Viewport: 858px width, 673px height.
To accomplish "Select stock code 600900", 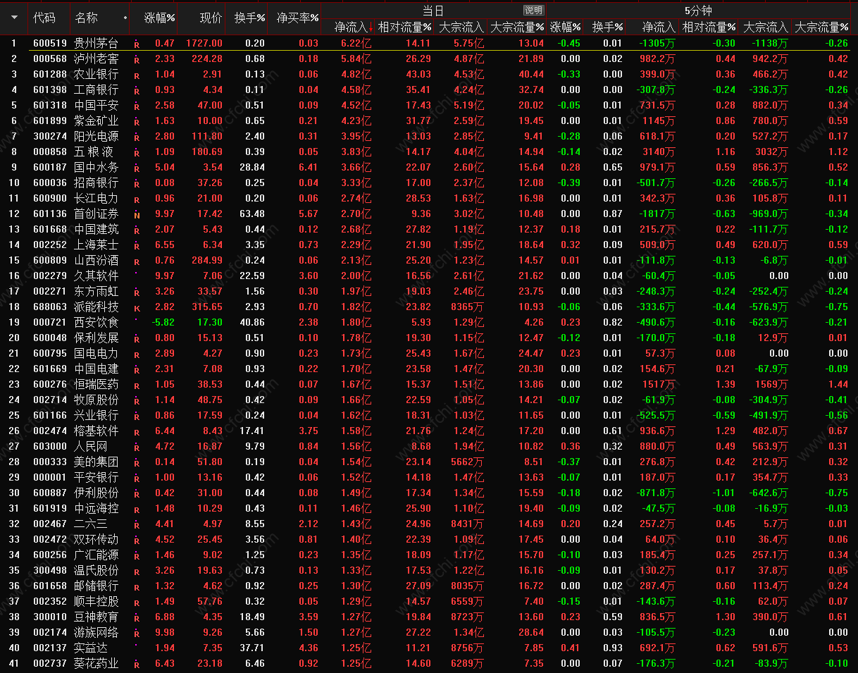I will (50, 198).
